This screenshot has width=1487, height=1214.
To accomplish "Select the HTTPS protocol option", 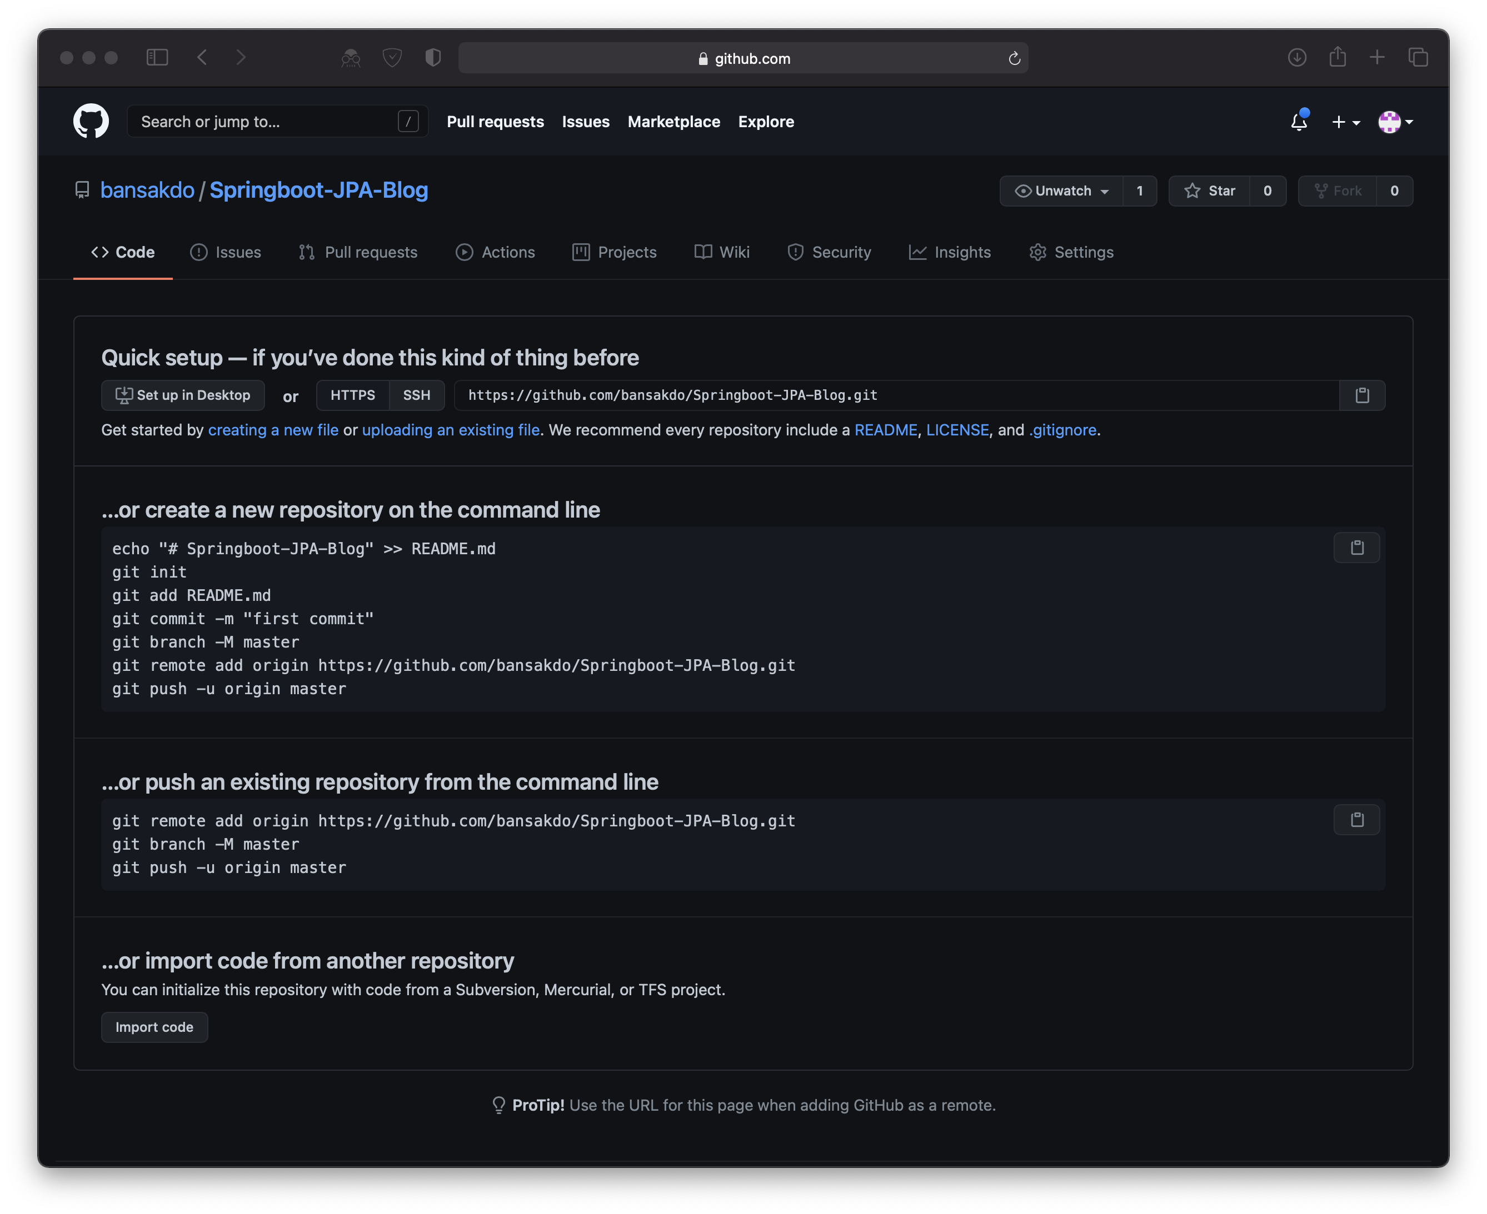I will pyautogui.click(x=353, y=395).
